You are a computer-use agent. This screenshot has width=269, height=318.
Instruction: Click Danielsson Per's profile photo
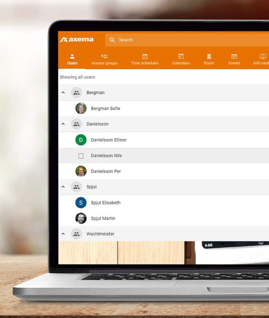pos(81,171)
